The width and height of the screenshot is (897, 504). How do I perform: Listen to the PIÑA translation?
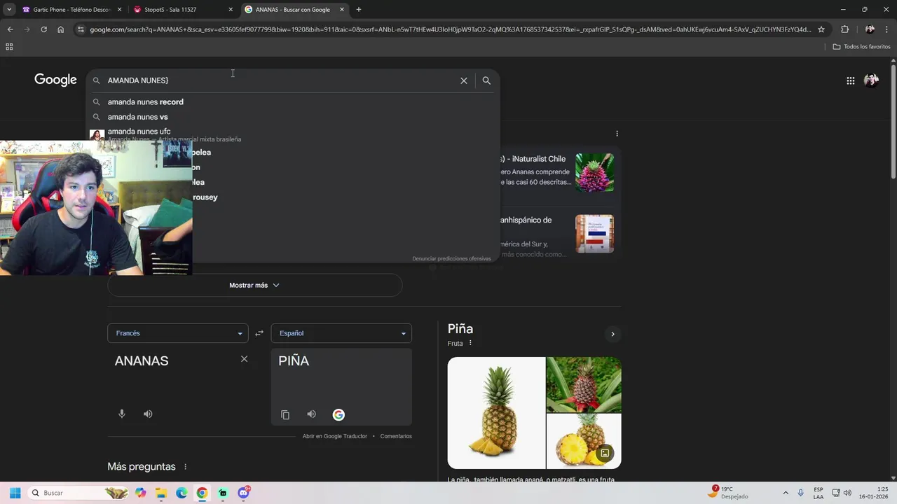point(311,414)
